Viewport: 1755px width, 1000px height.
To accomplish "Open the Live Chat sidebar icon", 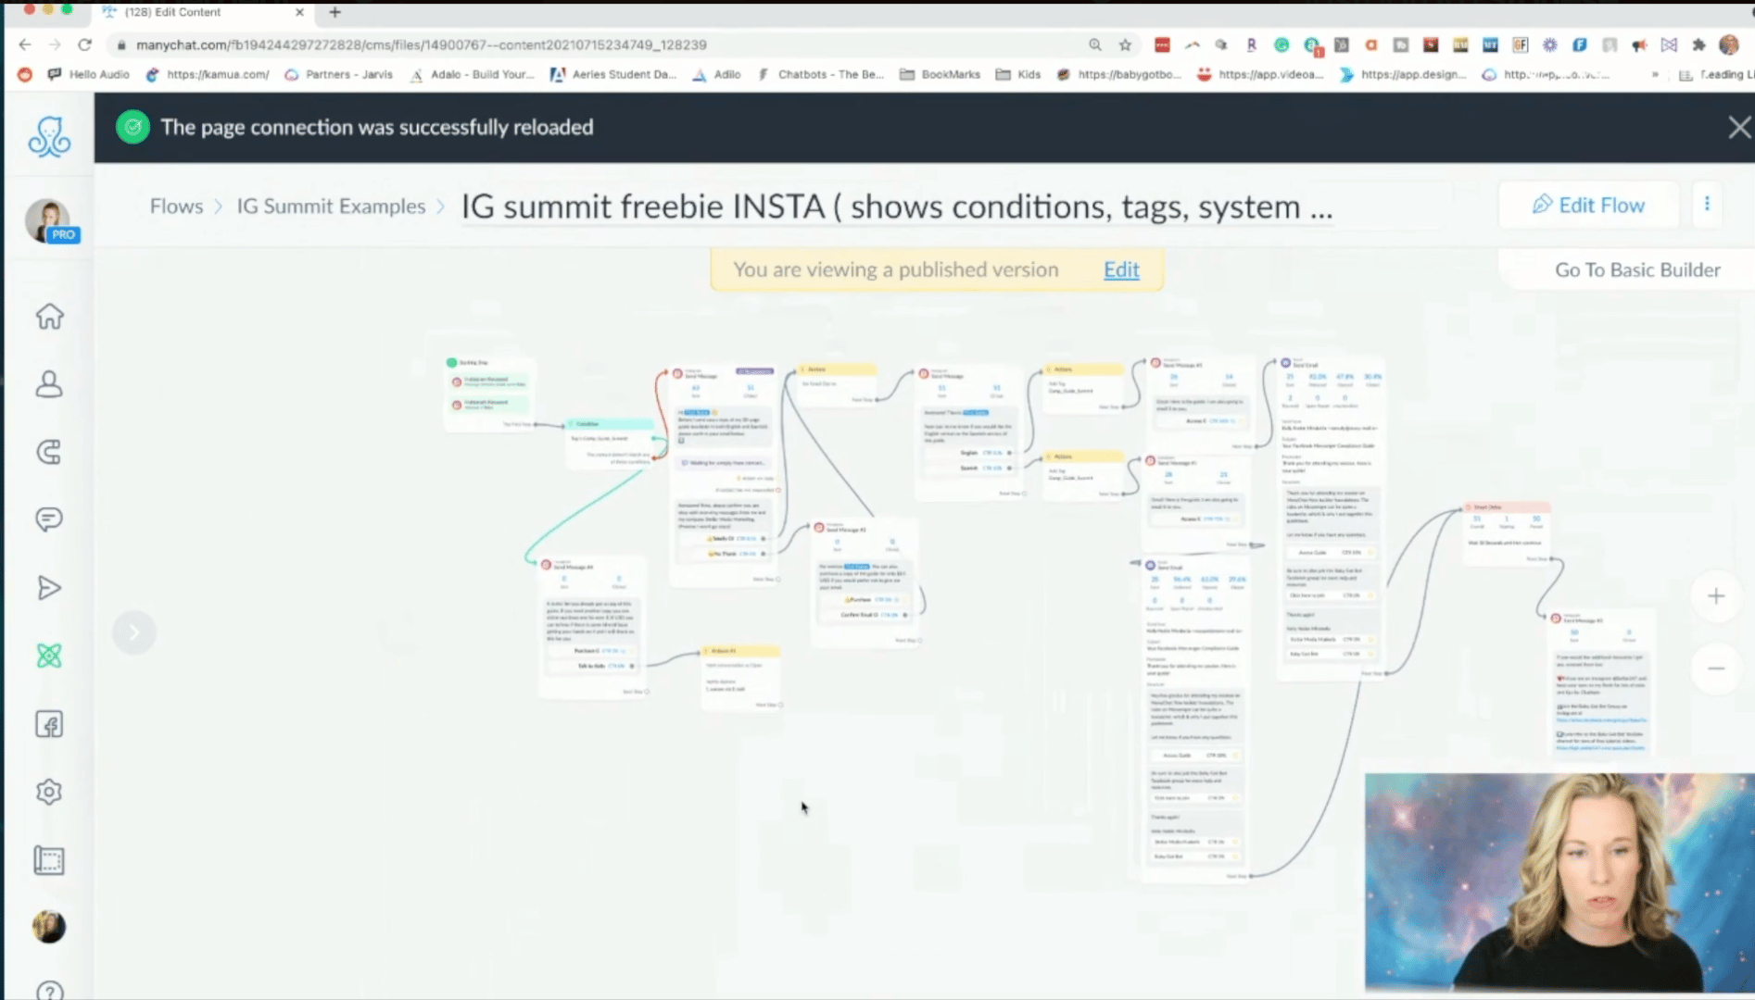I will pos(49,519).
